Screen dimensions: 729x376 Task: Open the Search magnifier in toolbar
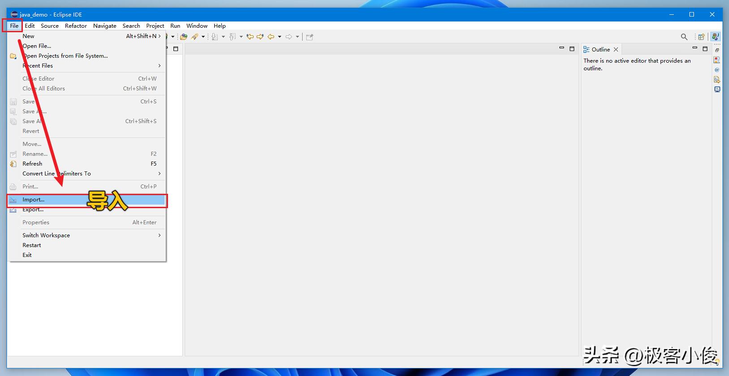[684, 37]
